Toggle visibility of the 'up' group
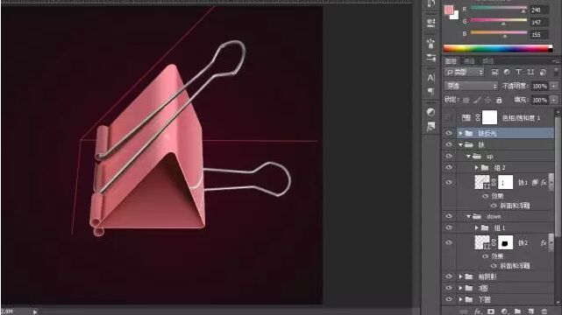Screen dimensions: 562x315 (x=449, y=156)
